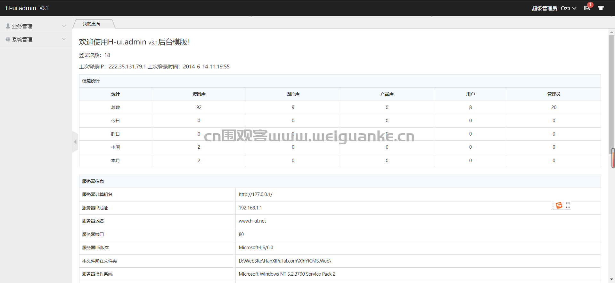Image resolution: width=615 pixels, height=283 pixels.
Task: Click the 登录次数: 18 text
Action: tap(94, 55)
